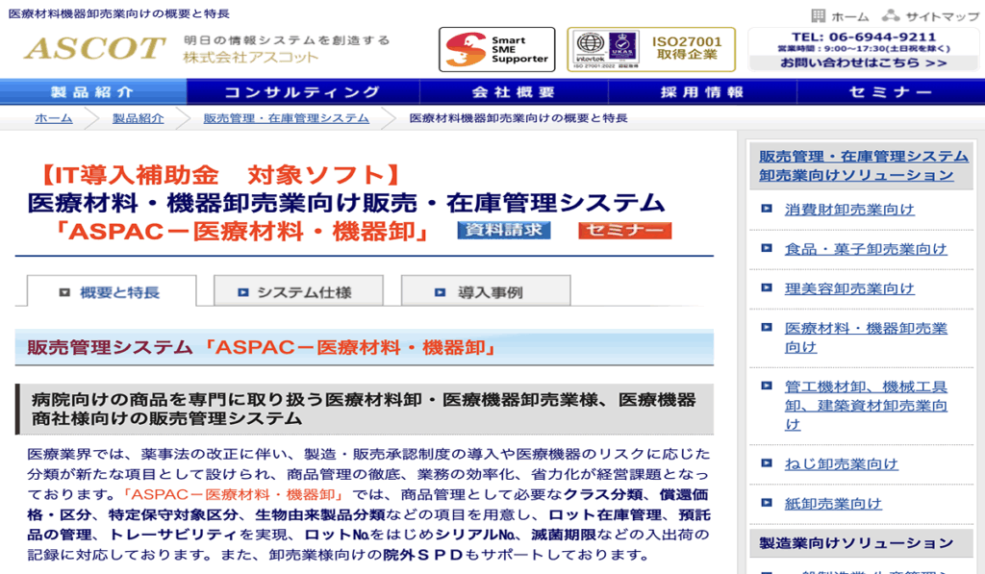Image resolution: width=985 pixels, height=574 pixels.
Task: Follow the 販売管理・在庫管理システム breadcrumb link
Action: [286, 118]
